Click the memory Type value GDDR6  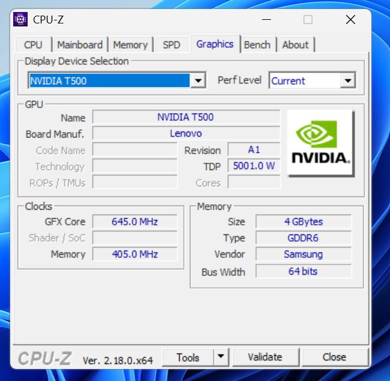(x=303, y=238)
